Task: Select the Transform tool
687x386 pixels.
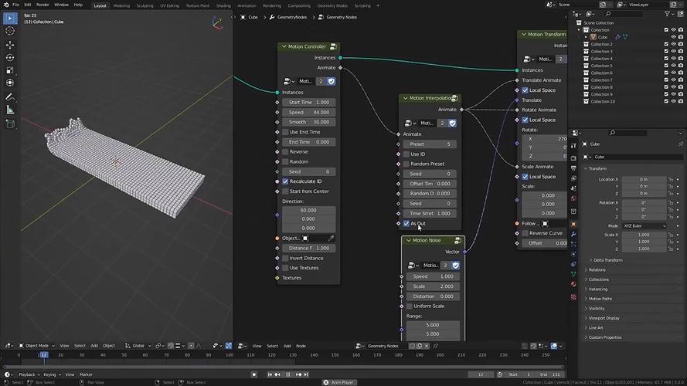Action: pos(10,83)
